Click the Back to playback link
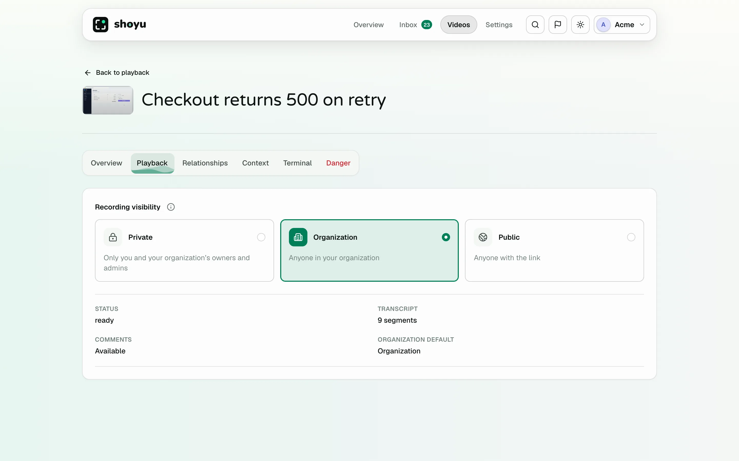The image size is (739, 461). (117, 72)
